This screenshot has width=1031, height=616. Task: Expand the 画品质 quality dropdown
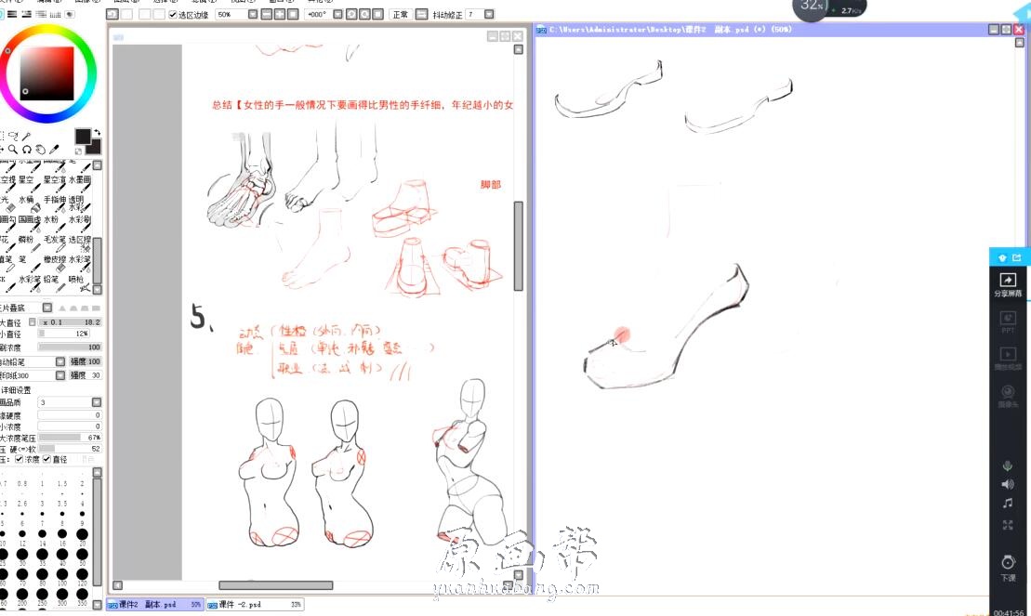coord(97,402)
